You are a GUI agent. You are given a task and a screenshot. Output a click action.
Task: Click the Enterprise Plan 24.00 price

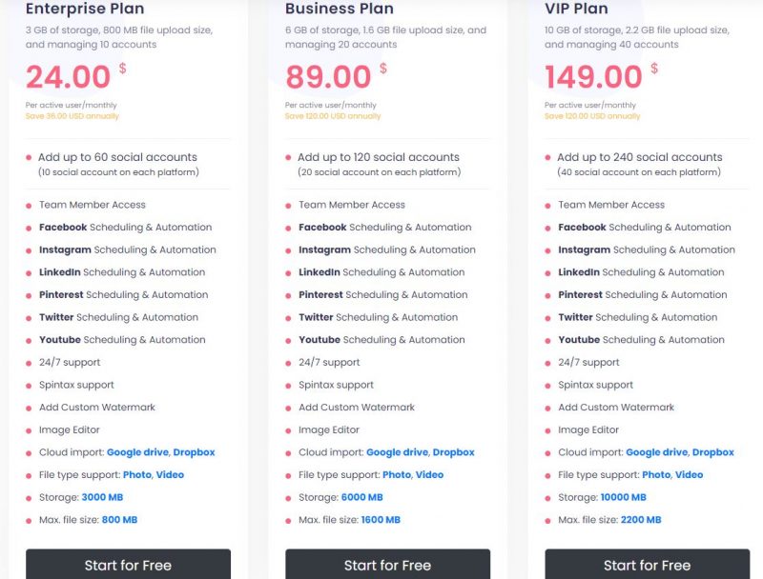[68, 77]
